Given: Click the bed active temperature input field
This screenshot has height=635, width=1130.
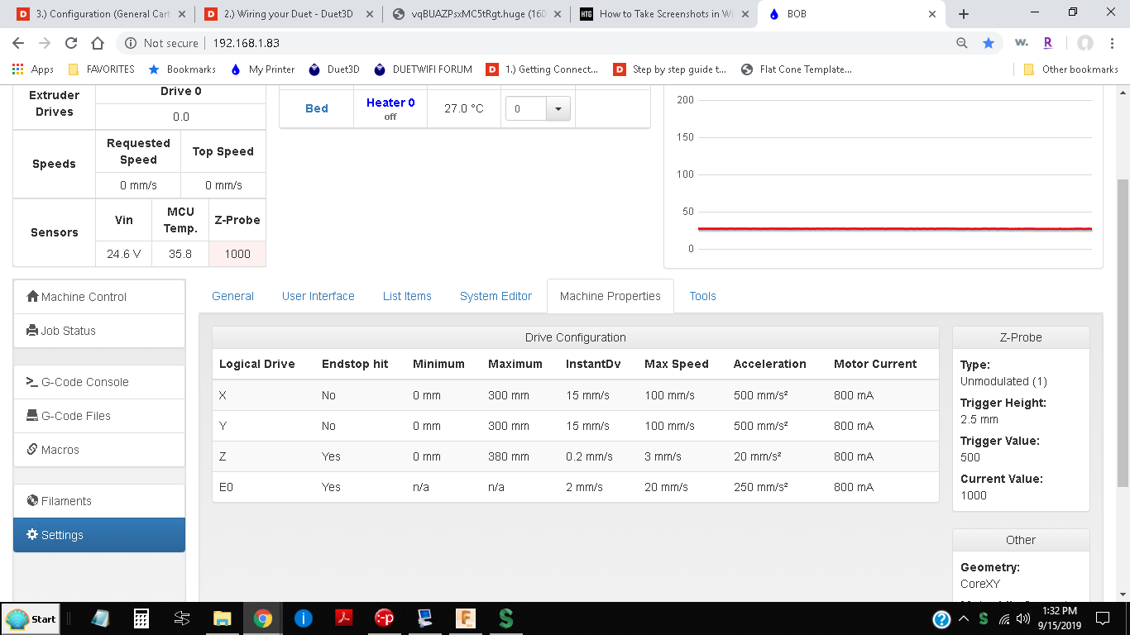Looking at the screenshot, I should [526, 108].
